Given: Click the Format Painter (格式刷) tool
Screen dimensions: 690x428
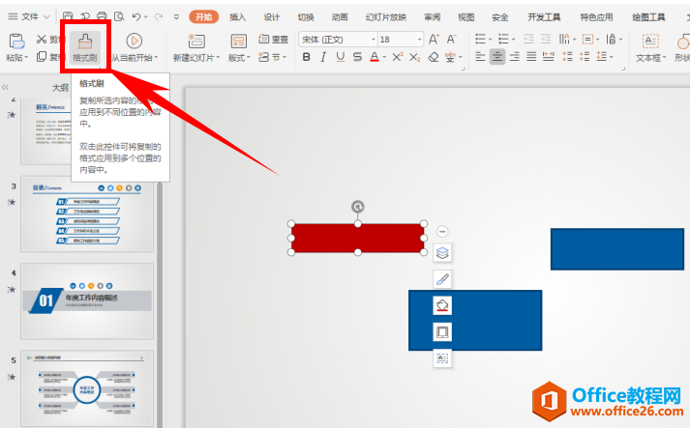Looking at the screenshot, I should pos(85,45).
